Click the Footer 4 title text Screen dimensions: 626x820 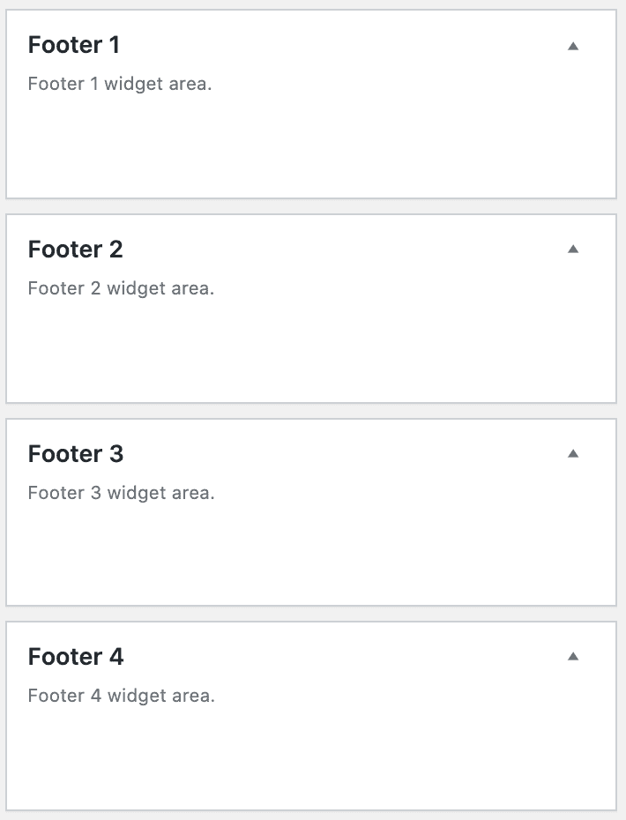(77, 656)
